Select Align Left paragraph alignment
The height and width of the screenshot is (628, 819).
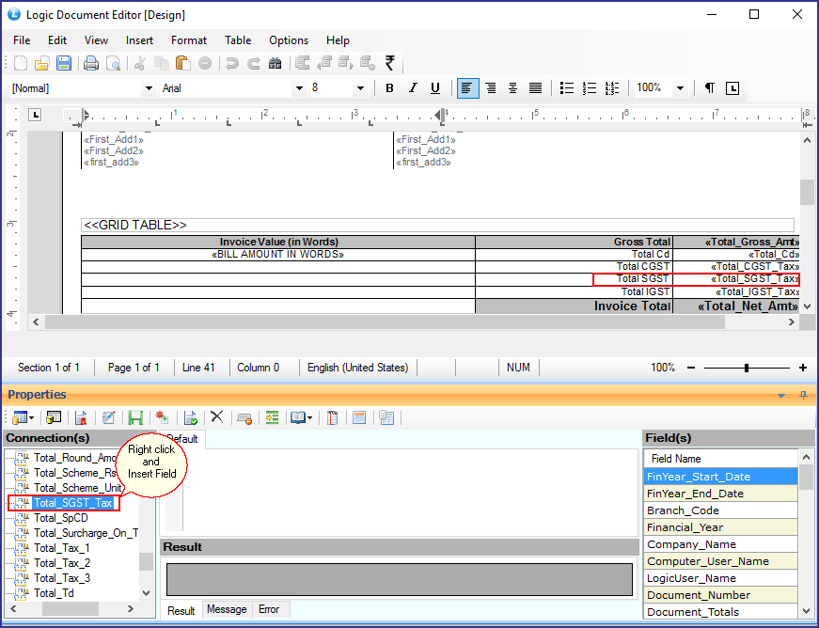[x=467, y=88]
